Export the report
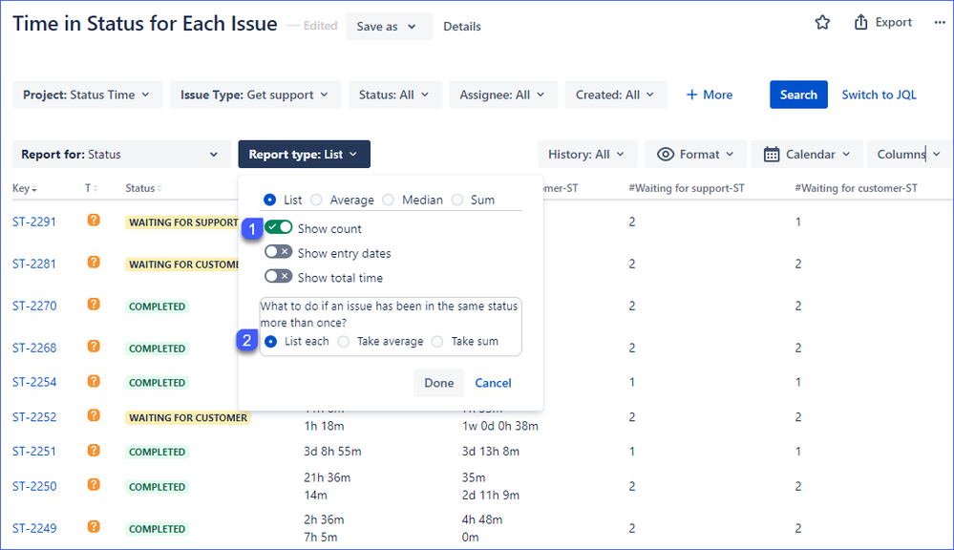The height and width of the screenshot is (550, 954). click(x=882, y=23)
